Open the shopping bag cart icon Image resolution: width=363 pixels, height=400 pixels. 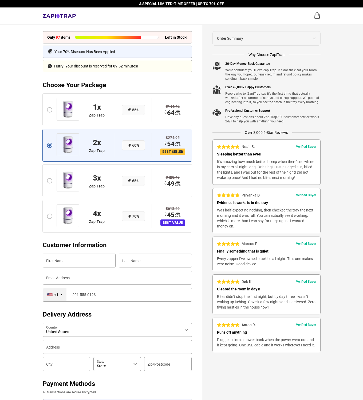click(x=317, y=16)
